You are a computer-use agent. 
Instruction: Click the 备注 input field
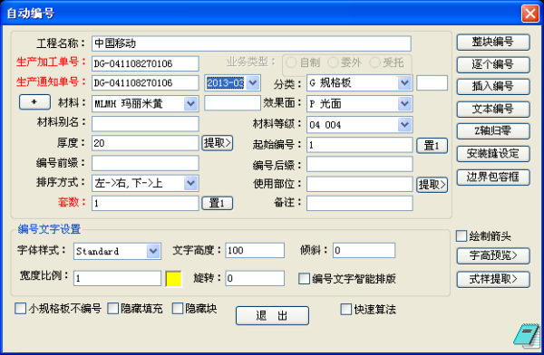(x=360, y=203)
